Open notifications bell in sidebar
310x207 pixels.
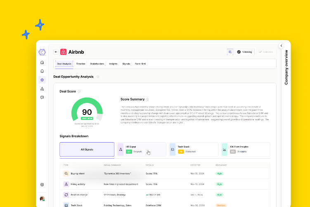(x=42, y=71)
